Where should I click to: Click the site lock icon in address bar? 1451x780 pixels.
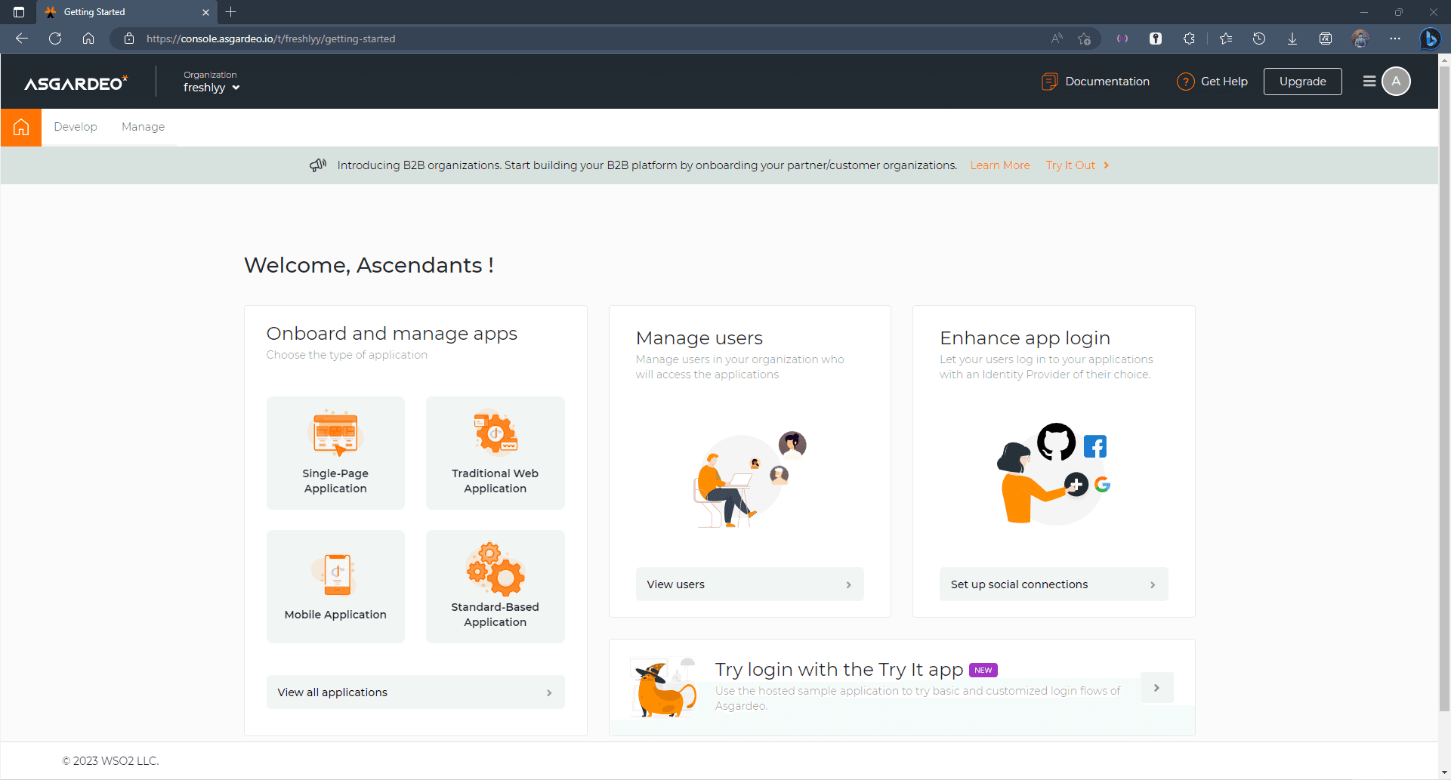tap(129, 39)
